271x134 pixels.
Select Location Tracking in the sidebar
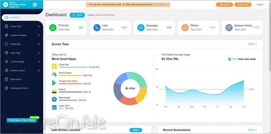pyautogui.click(x=21, y=35)
